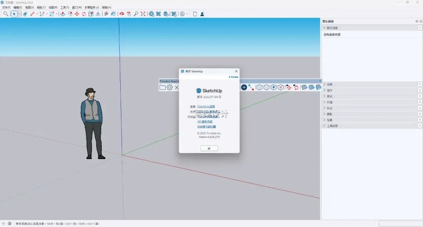Viewport: 423px width, 227px height.
Task: Open the Search SketchUp magnifier tool
Action: (5, 14)
